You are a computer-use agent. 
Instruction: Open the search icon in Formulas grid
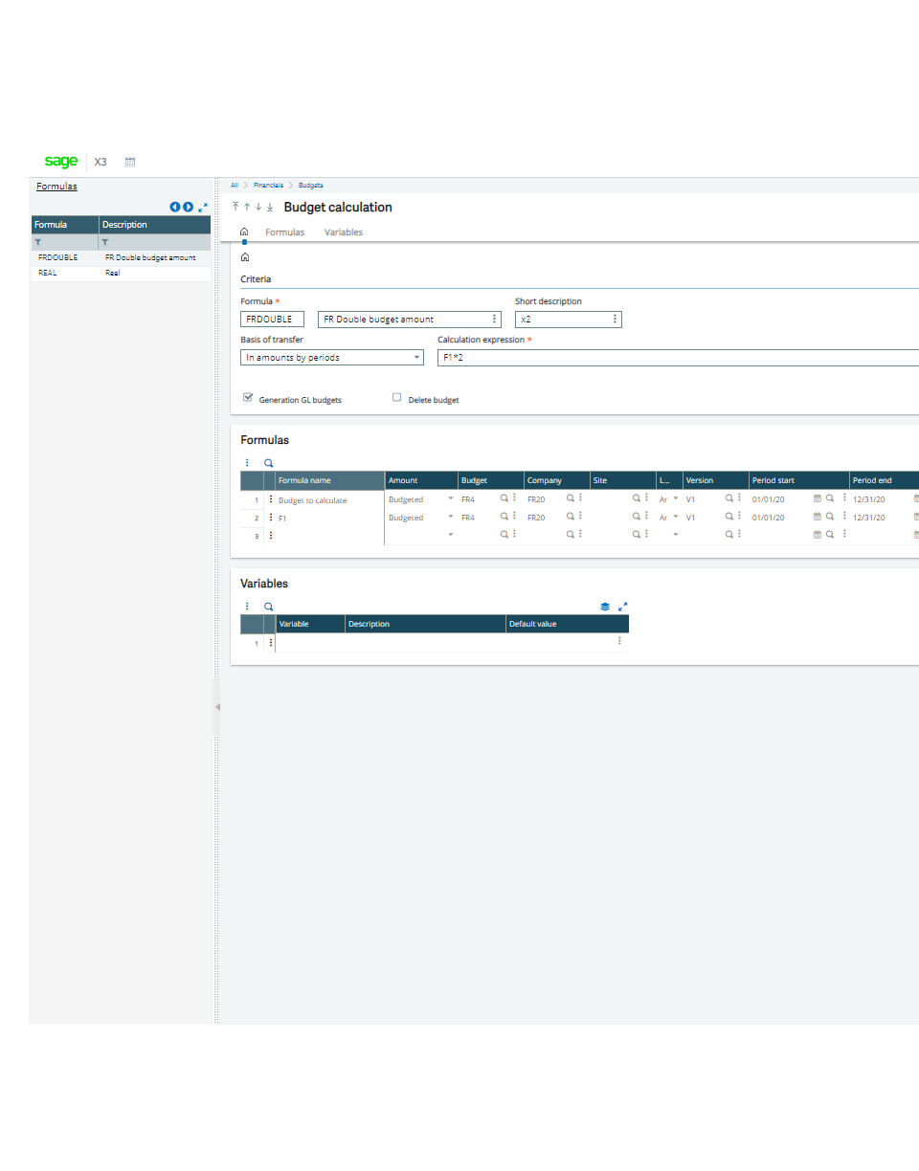[x=267, y=461]
